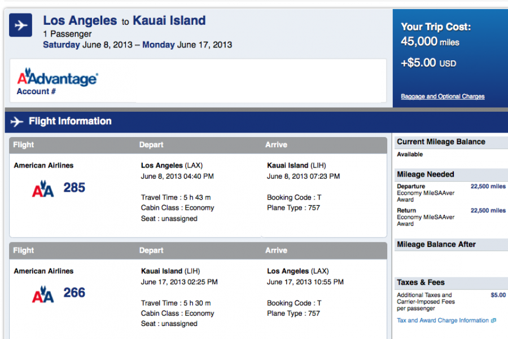Click the Return 22,500 miles amount

488,210
